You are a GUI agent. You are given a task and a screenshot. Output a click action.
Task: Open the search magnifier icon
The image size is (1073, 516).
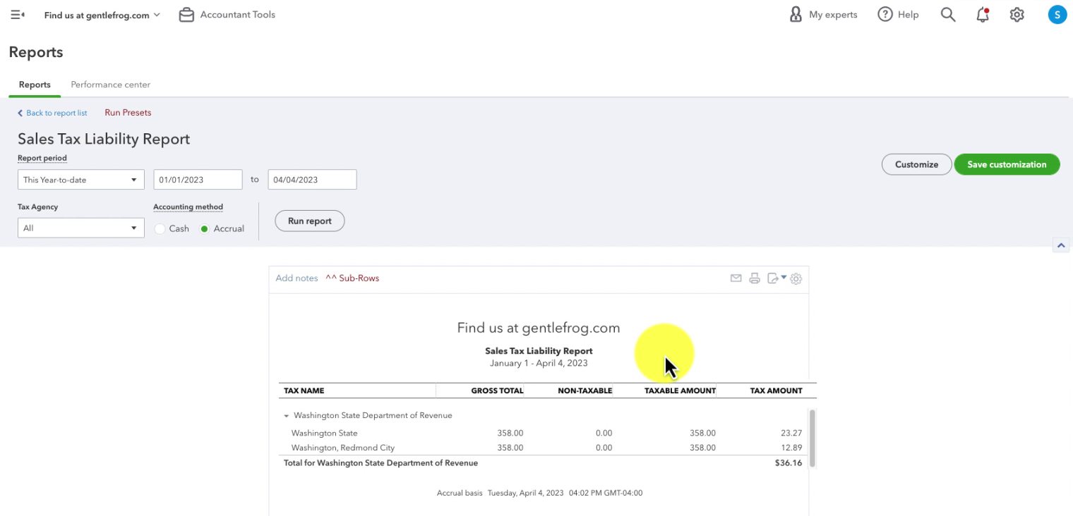point(948,15)
